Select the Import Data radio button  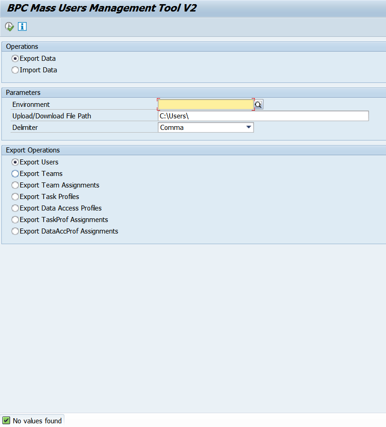coord(15,70)
